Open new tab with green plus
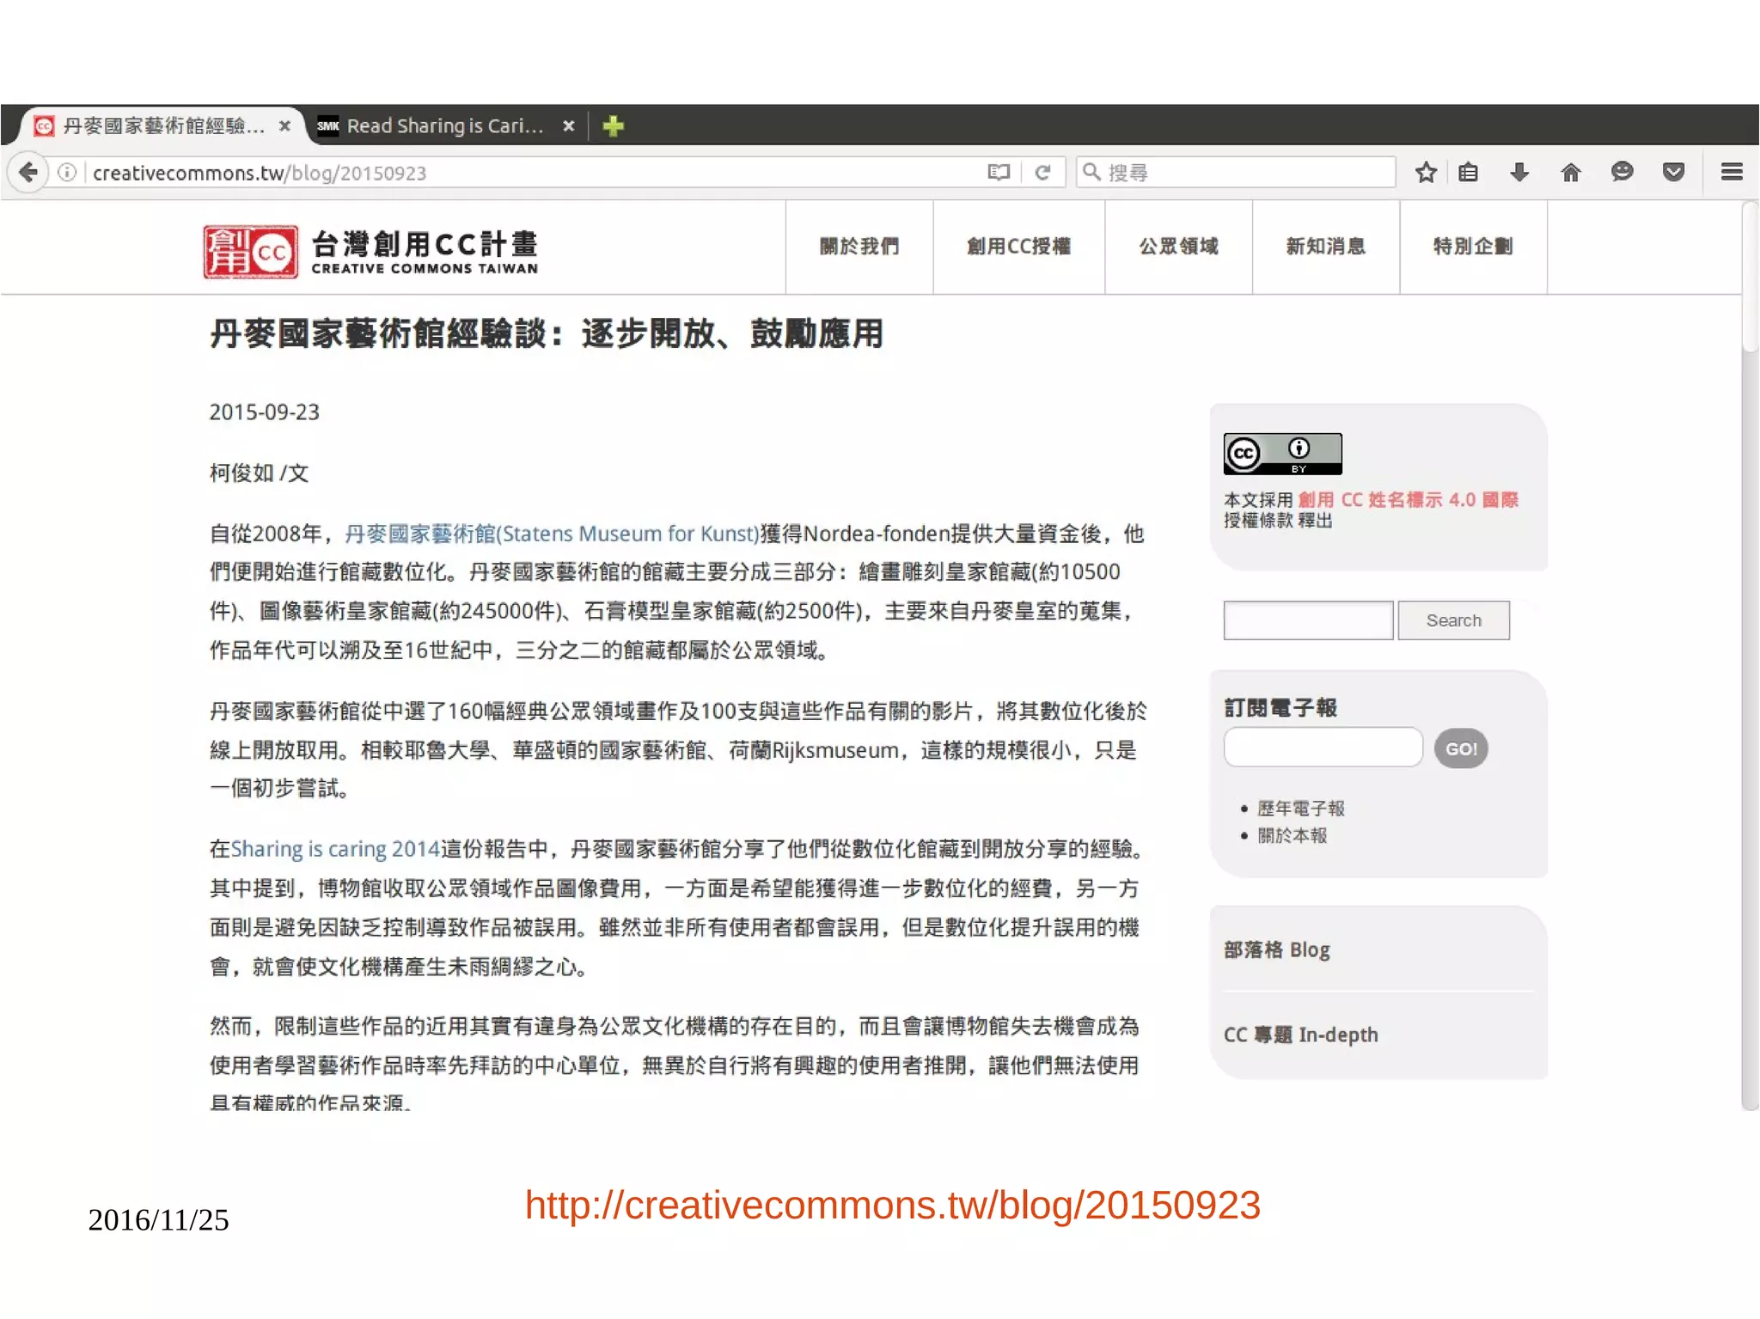Viewport: 1760px width, 1319px height. (613, 126)
